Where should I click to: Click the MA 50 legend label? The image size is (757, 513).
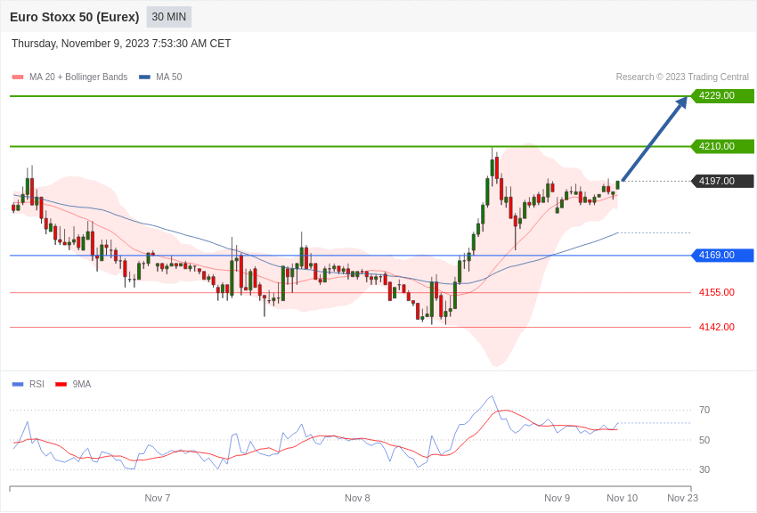coord(169,77)
